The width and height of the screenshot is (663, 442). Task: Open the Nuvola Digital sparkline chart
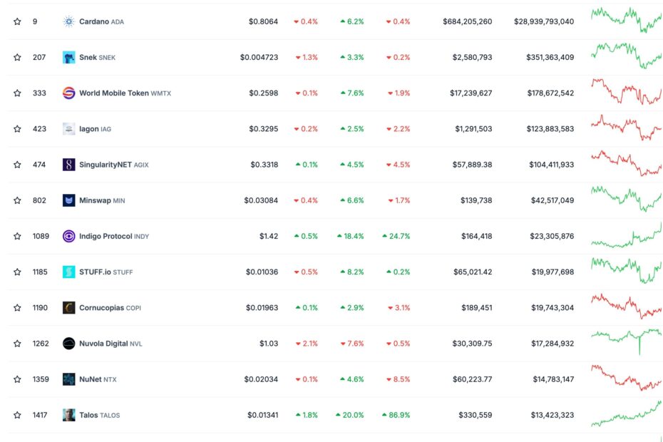(x=627, y=341)
